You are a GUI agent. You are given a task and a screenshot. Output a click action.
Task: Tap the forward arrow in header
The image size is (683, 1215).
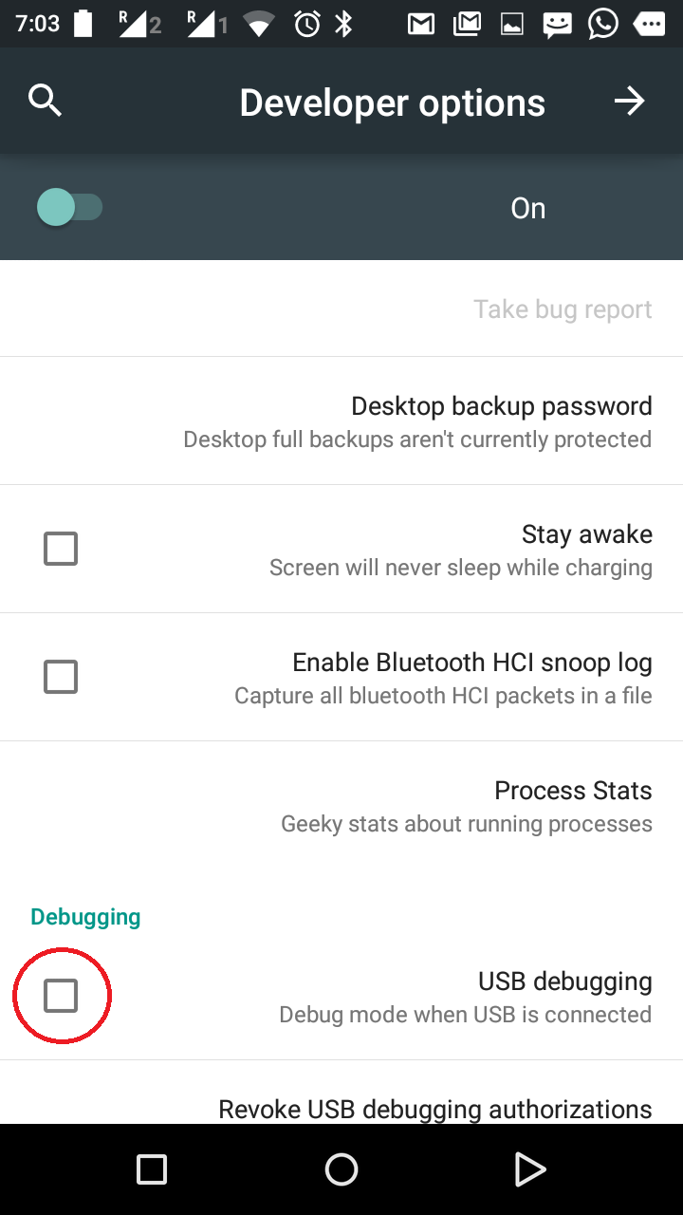coord(629,101)
